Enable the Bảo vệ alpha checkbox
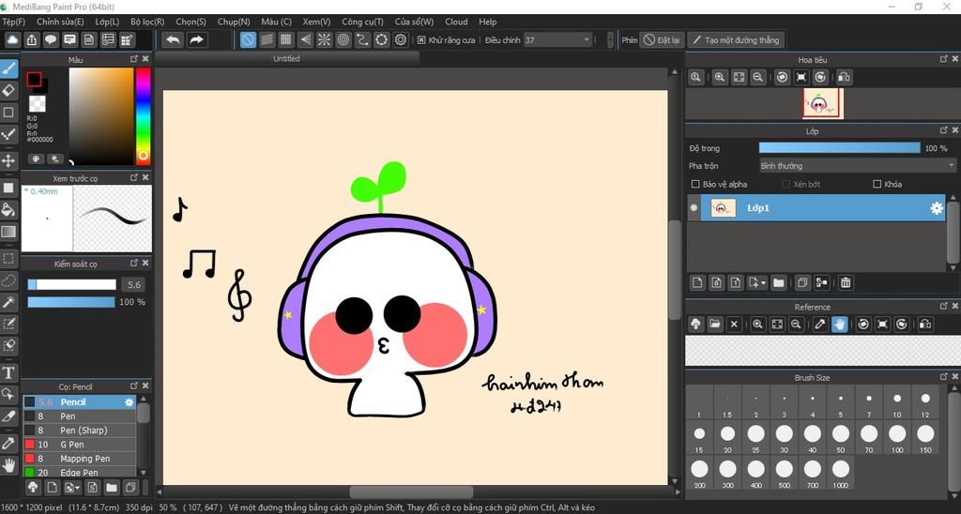Screen dimensions: 961x514 (x=695, y=185)
